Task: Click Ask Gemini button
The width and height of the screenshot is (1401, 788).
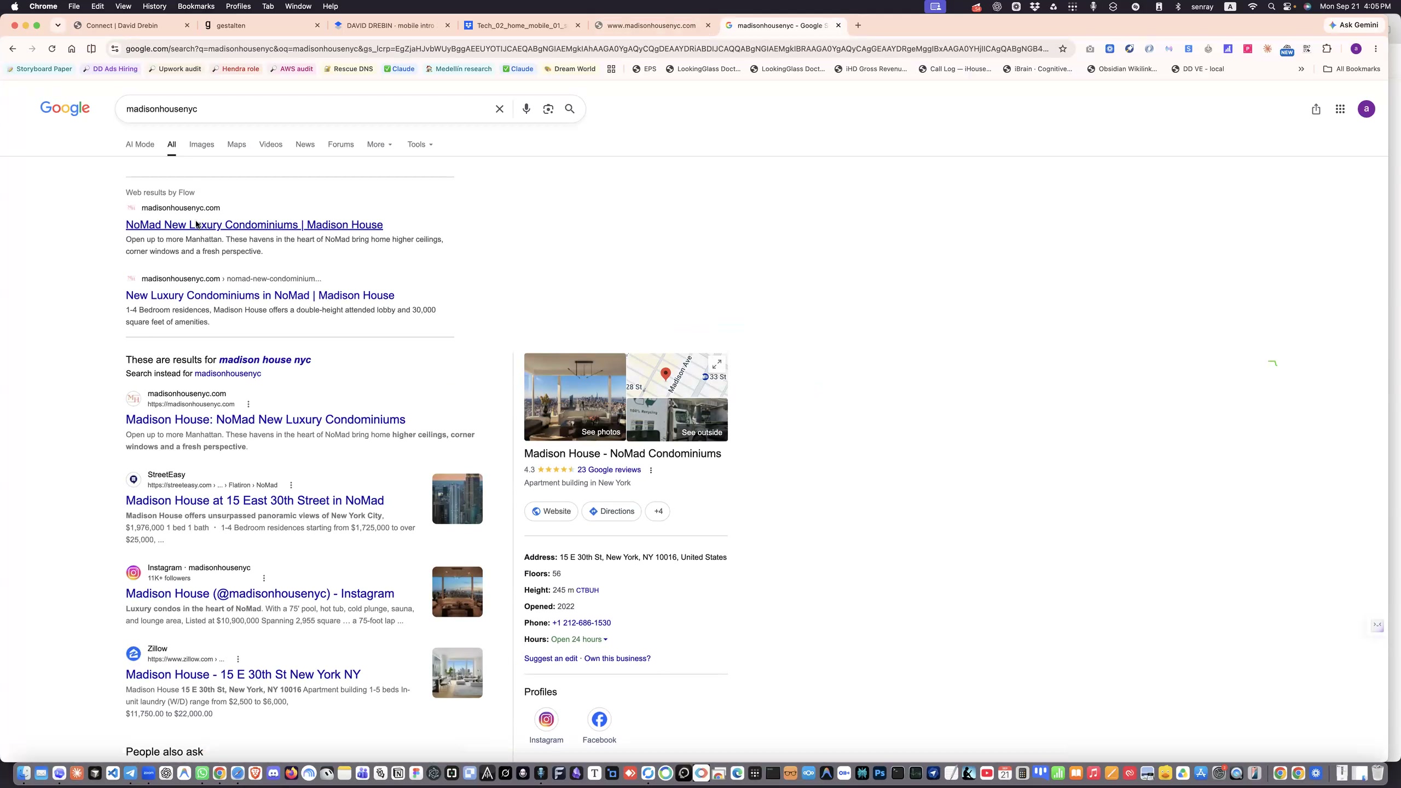Action: click(x=1354, y=25)
